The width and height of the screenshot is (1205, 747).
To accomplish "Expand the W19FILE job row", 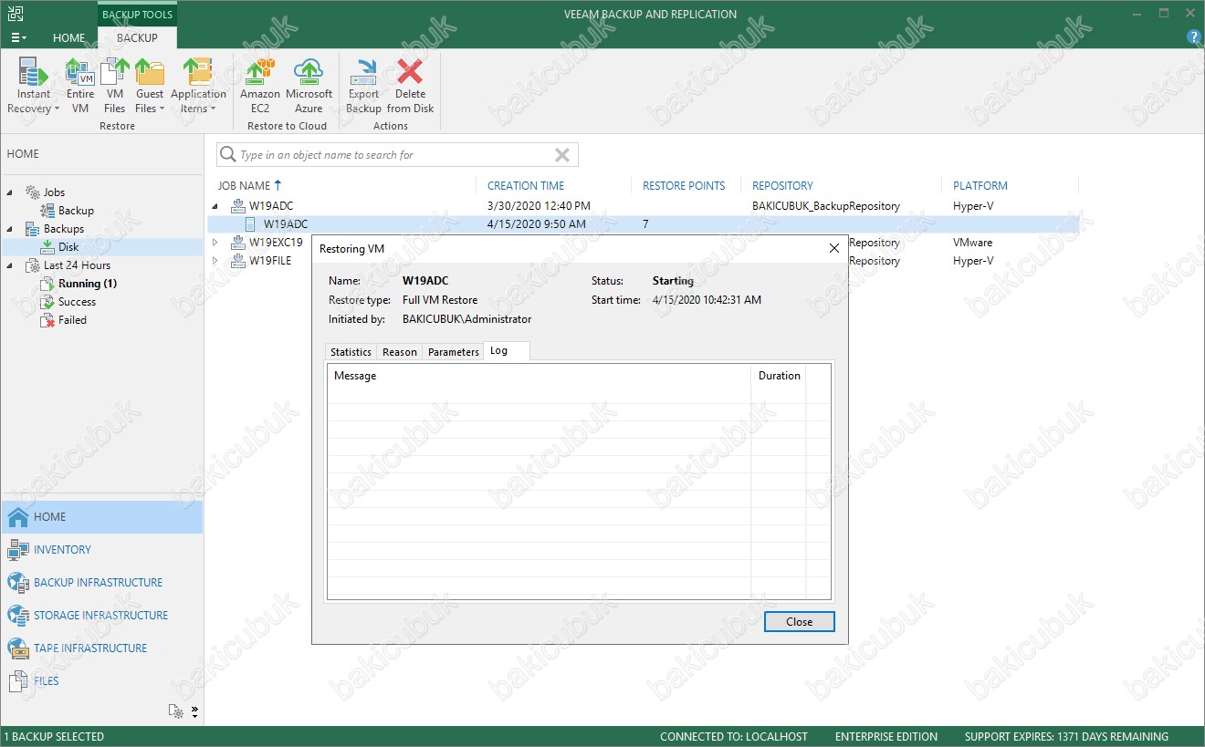I will (x=216, y=261).
